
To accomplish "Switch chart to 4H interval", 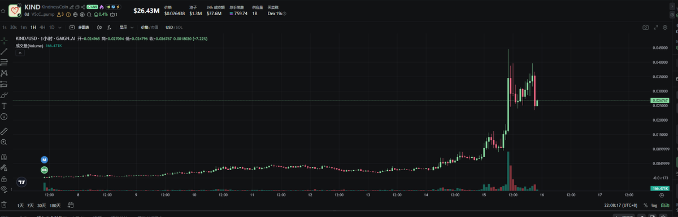I will [x=42, y=27].
